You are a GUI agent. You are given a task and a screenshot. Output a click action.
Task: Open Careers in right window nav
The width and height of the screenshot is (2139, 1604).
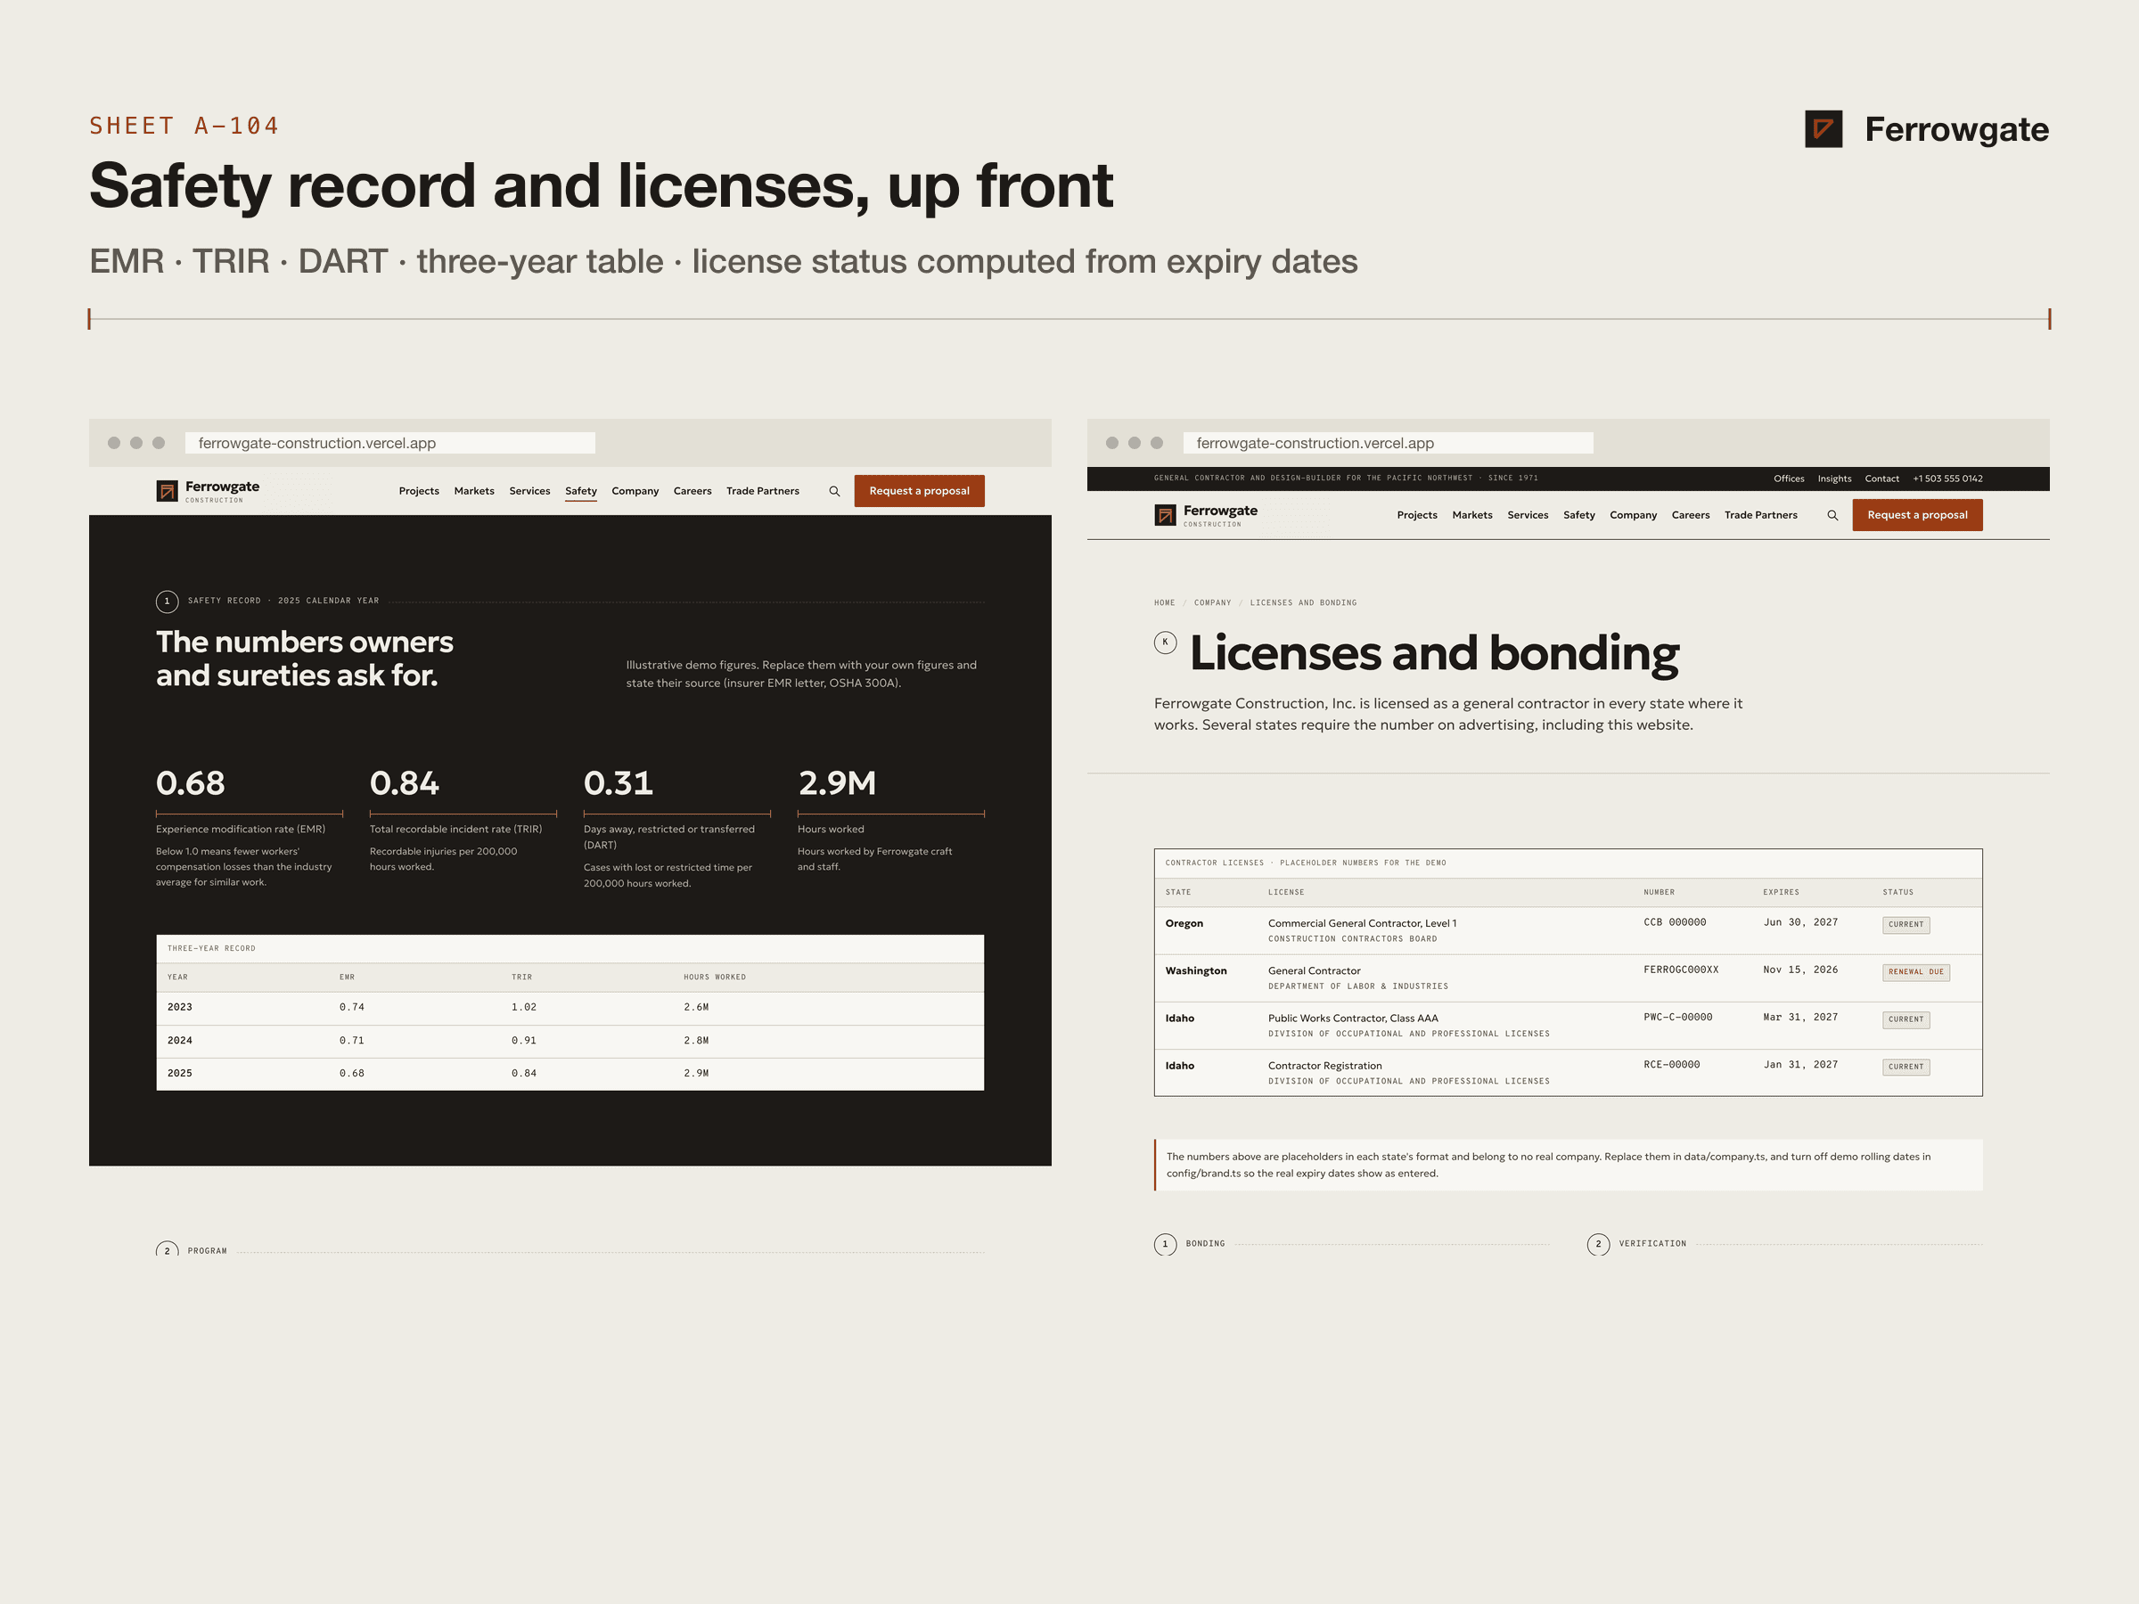(x=1691, y=515)
